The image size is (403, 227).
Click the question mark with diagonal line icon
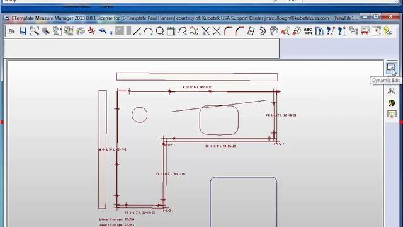click(331, 32)
